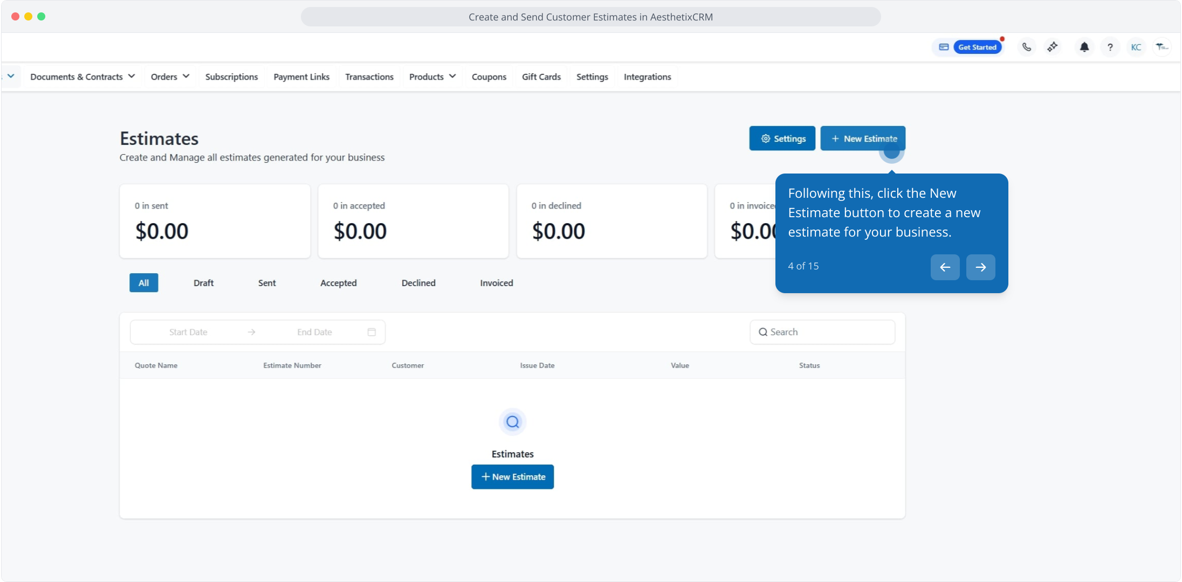Go back to previous tour step
The image size is (1182, 582).
[x=945, y=267]
